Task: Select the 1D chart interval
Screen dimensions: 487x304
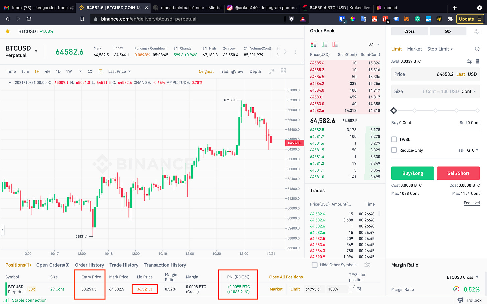Action: [58, 71]
